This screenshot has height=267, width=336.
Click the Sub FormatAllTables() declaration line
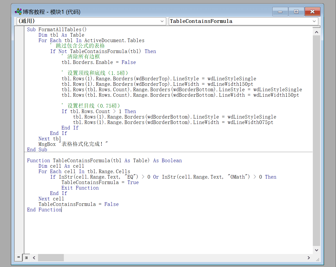[x=57, y=30]
